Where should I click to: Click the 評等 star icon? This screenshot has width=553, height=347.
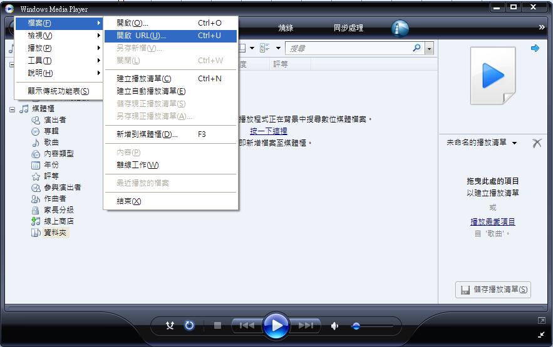pos(36,176)
